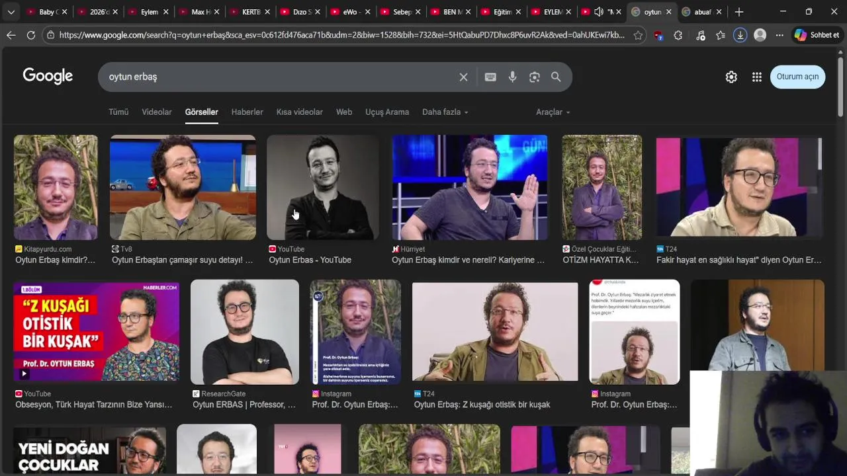The image size is (847, 476).
Task: Start voice search with microphone
Action: pos(512,77)
